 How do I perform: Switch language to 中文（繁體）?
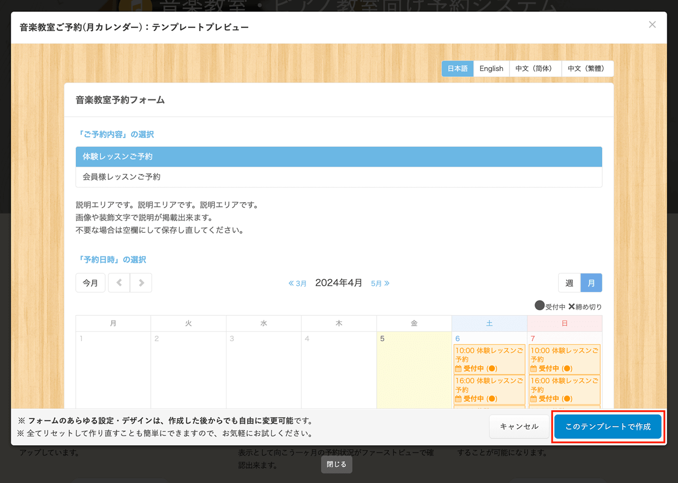(587, 68)
